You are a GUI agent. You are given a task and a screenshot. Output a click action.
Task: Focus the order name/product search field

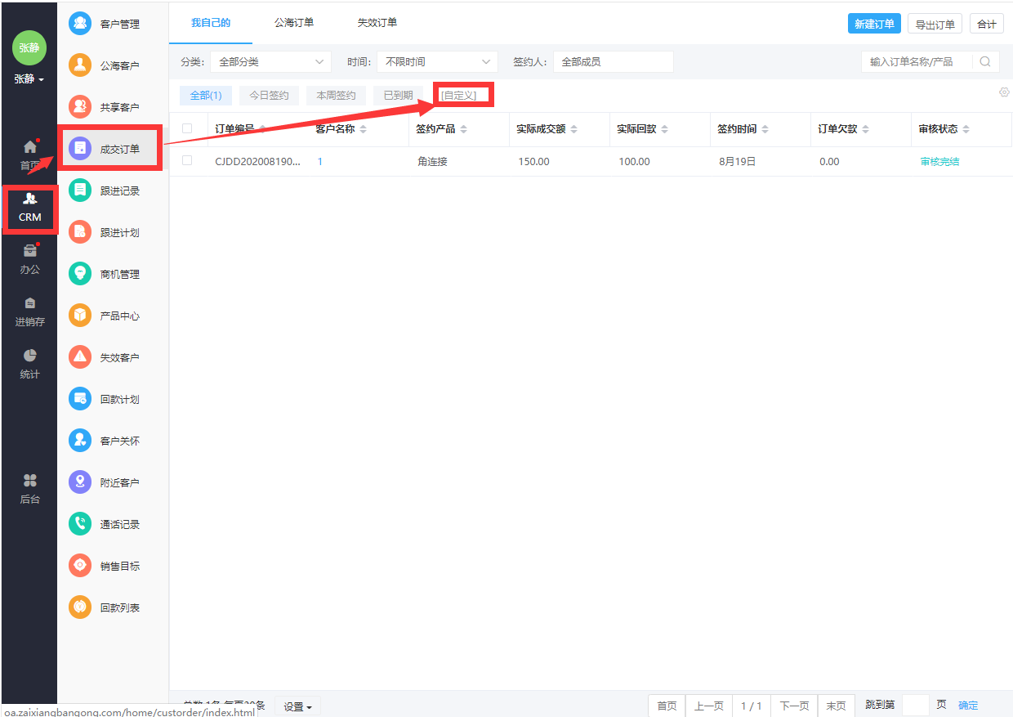pyautogui.click(x=917, y=61)
